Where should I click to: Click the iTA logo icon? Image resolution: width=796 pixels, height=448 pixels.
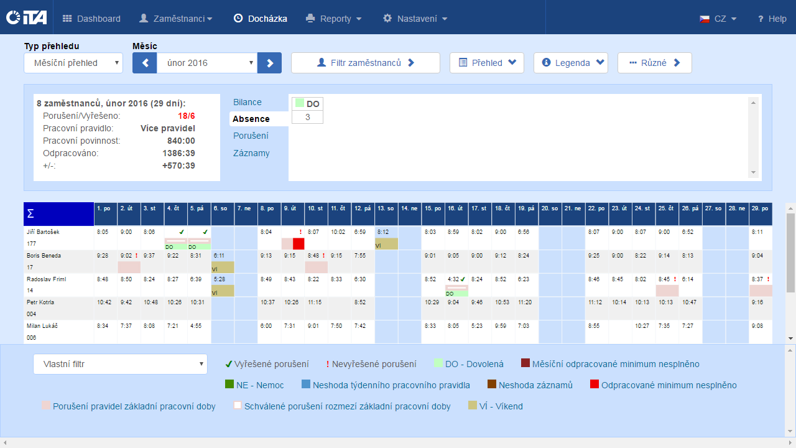[x=26, y=18]
